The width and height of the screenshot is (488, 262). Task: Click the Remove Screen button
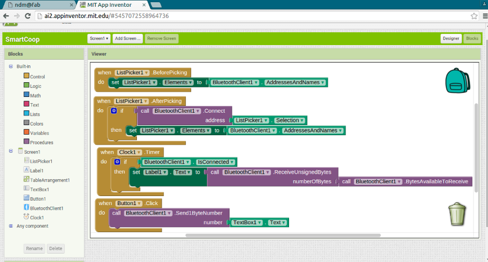(162, 38)
